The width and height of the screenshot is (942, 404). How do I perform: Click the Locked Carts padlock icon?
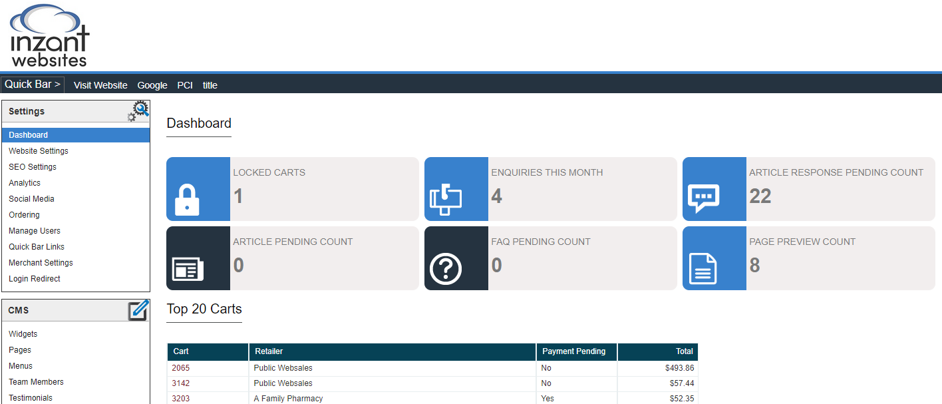[x=187, y=200]
